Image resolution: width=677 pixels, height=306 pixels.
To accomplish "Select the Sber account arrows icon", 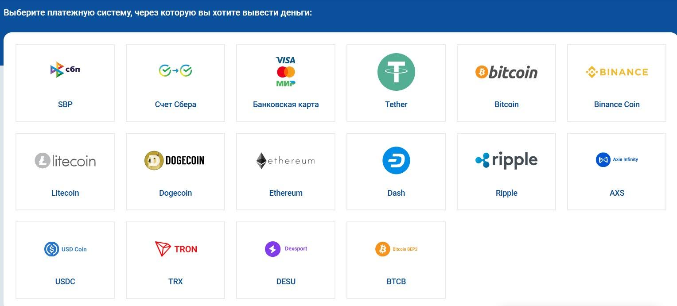I will pyautogui.click(x=175, y=70).
